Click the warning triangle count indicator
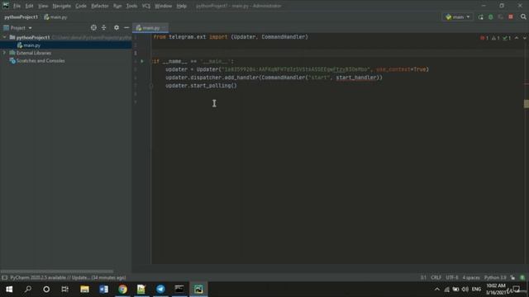The image size is (529, 297). coord(496,38)
